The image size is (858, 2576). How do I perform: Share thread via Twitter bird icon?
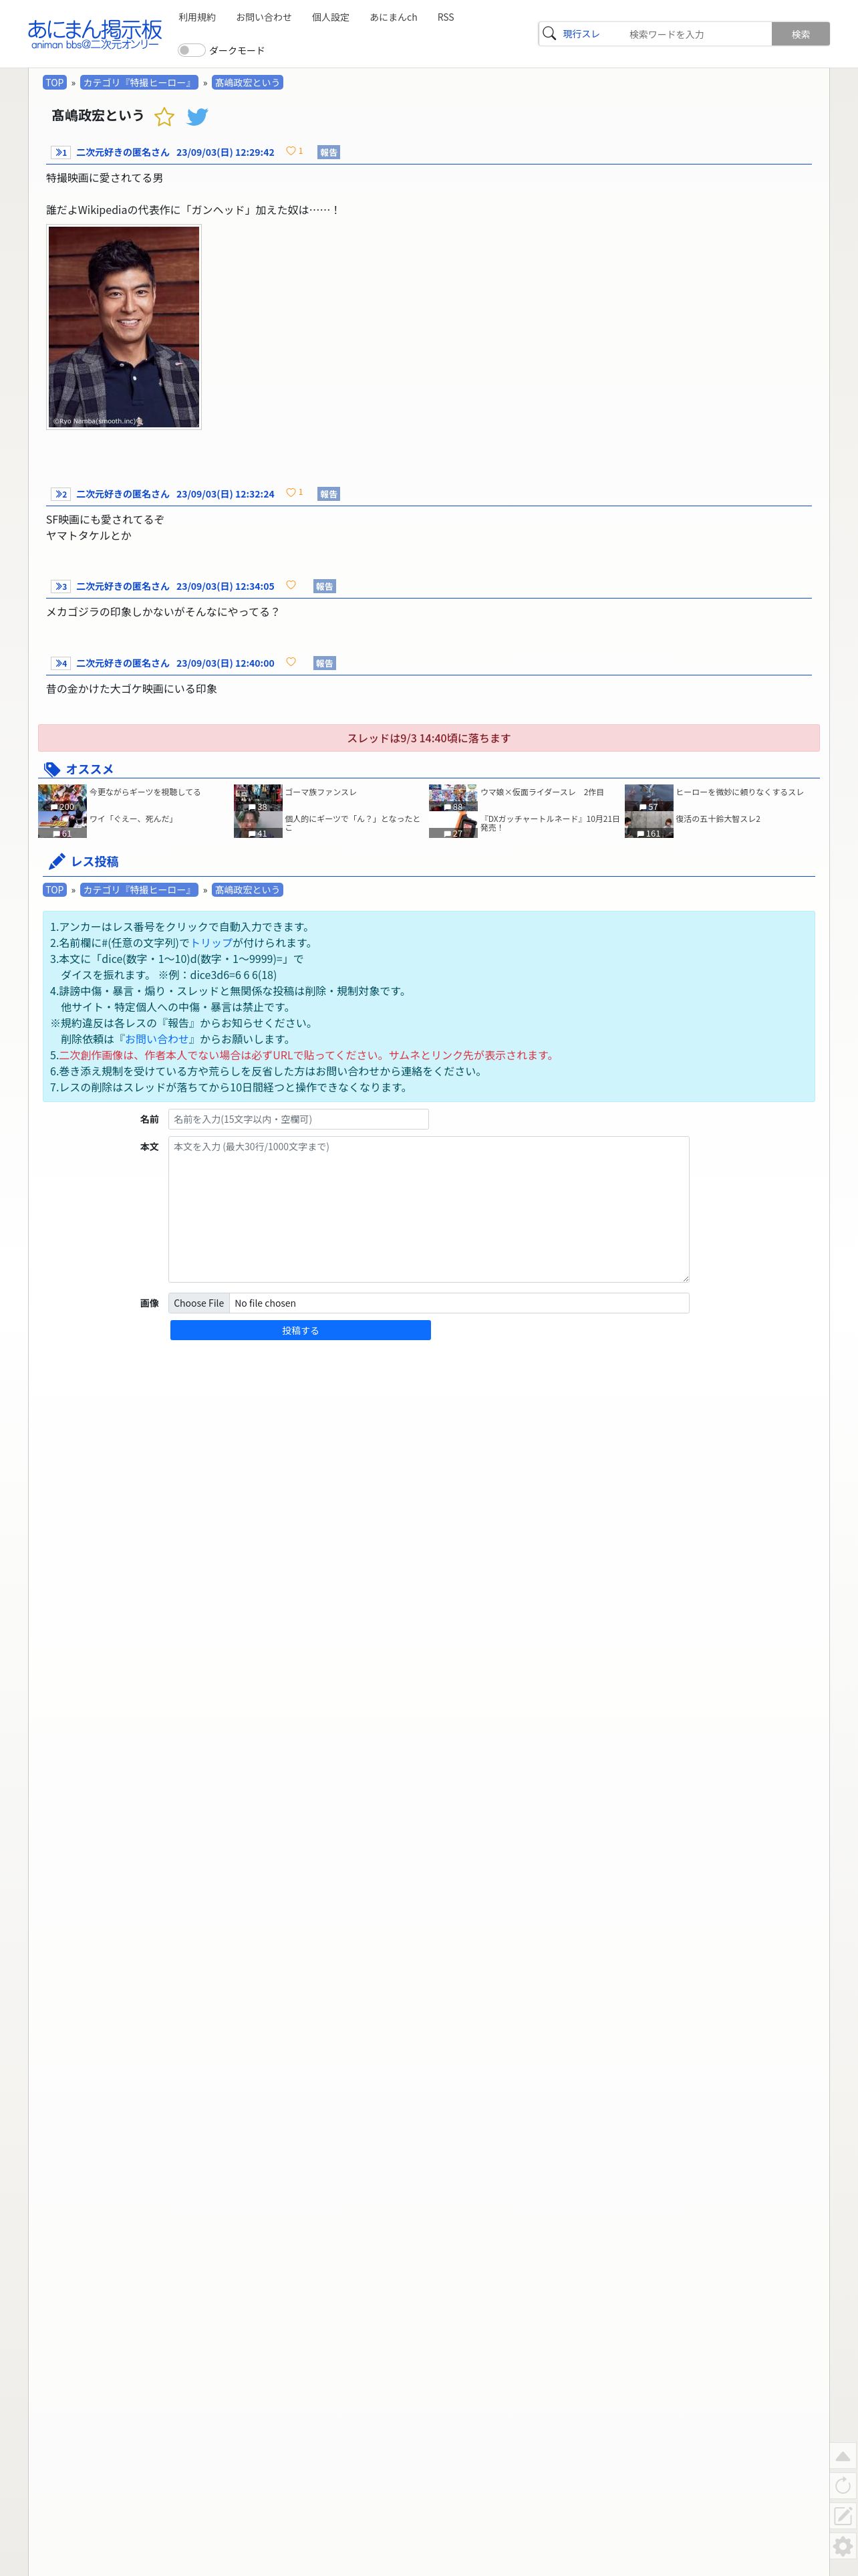click(x=198, y=117)
